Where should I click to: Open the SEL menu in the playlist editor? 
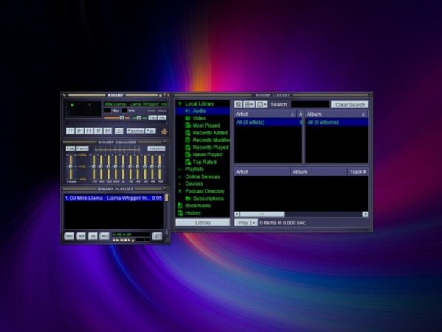pos(93,236)
